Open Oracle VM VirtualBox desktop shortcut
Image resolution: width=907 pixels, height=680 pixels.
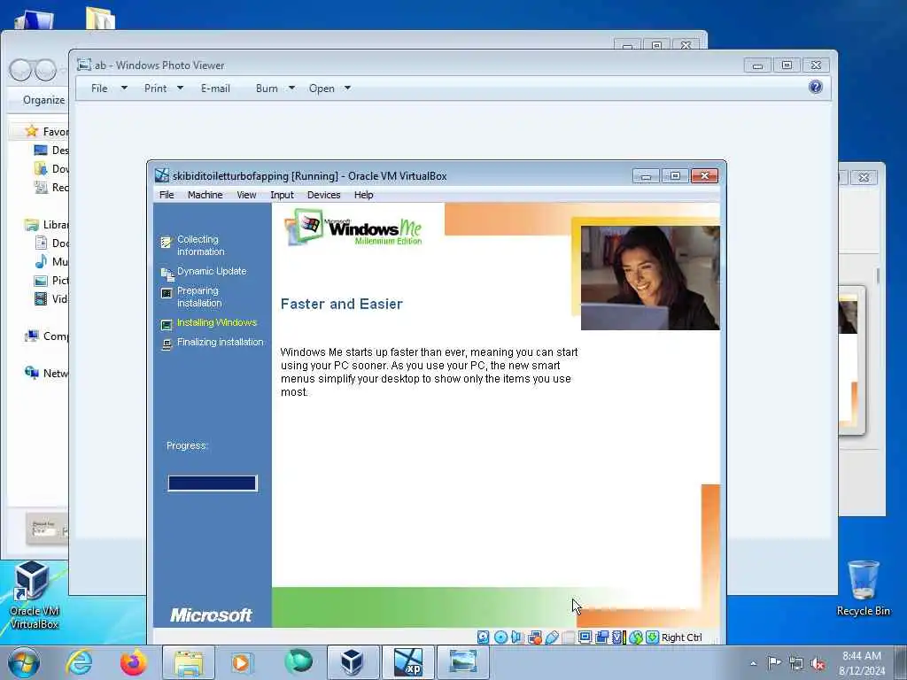[x=34, y=596]
